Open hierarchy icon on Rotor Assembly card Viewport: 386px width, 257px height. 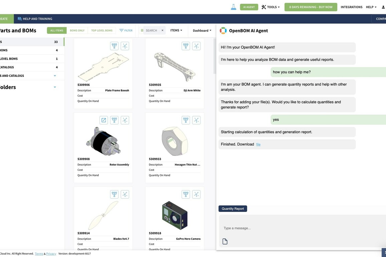pyautogui.click(x=114, y=120)
